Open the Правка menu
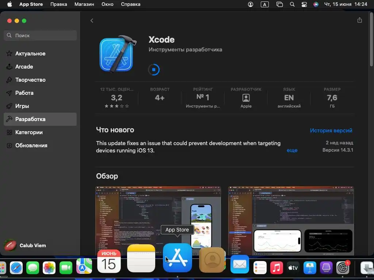374x280 pixels. click(x=59, y=4)
